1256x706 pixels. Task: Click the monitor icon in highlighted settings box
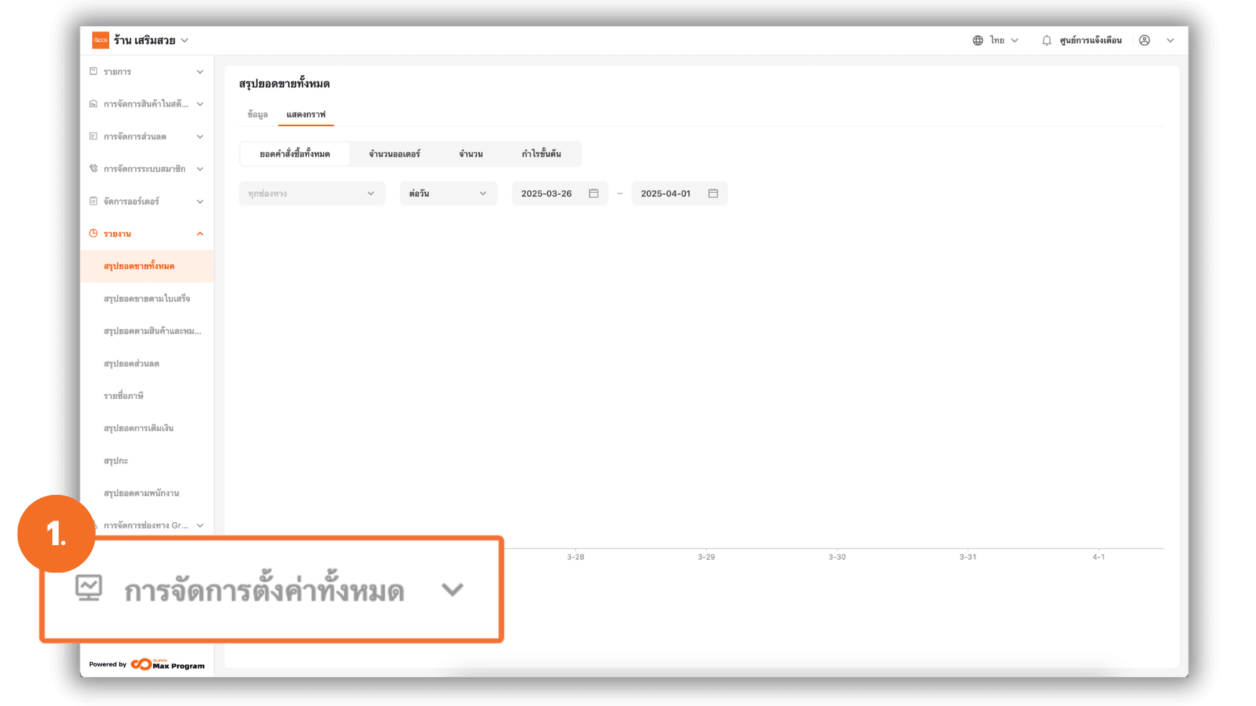pos(89,588)
